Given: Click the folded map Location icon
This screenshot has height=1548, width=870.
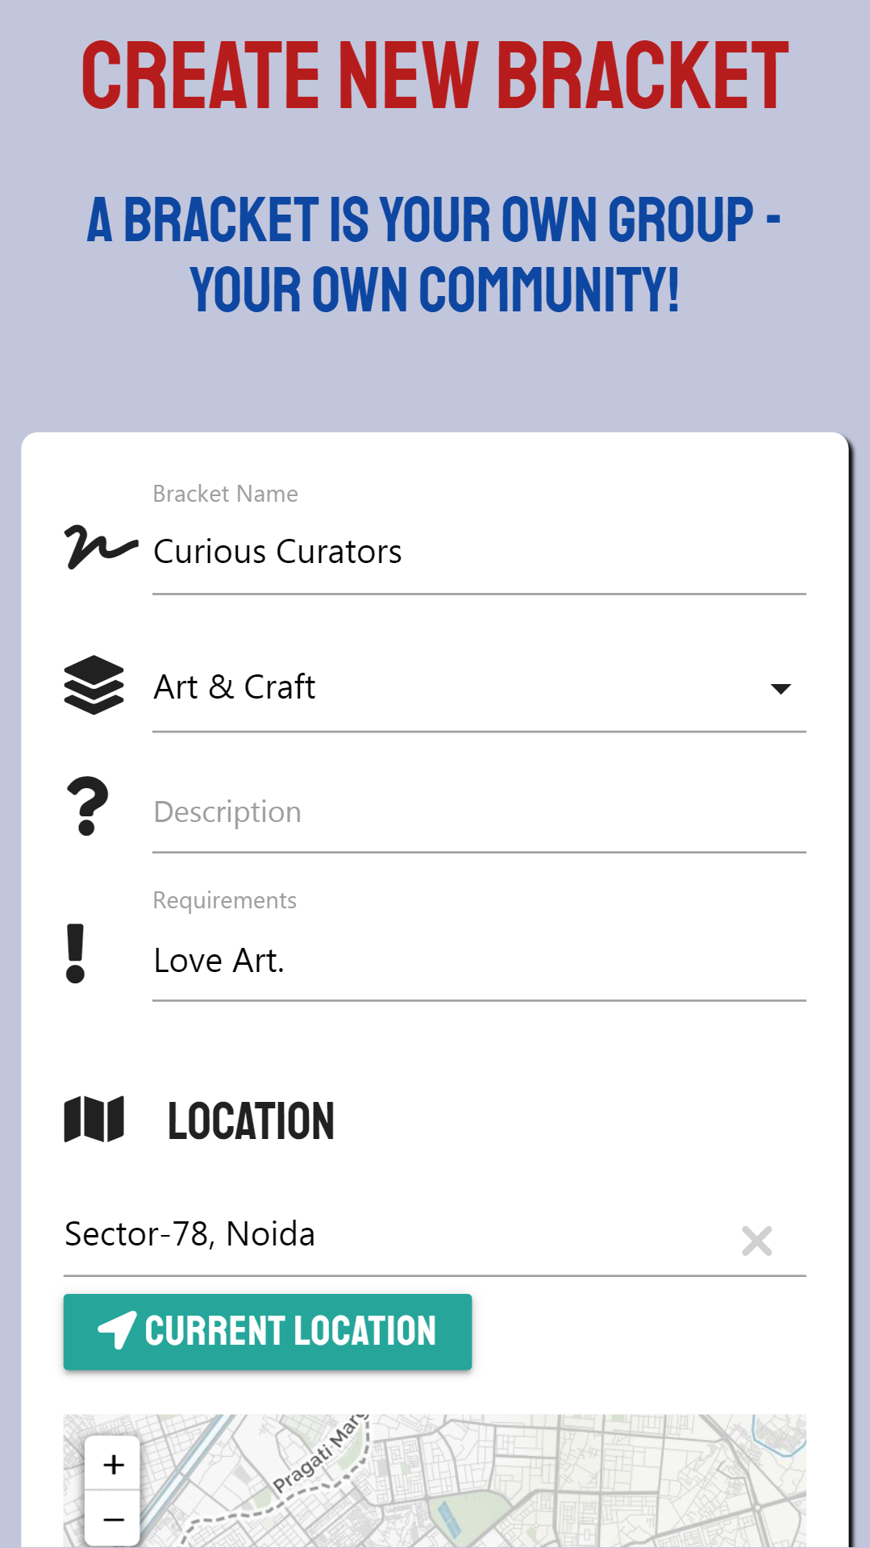Looking at the screenshot, I should pos(94,1120).
